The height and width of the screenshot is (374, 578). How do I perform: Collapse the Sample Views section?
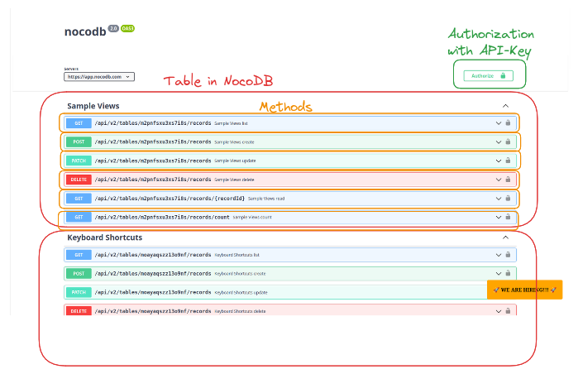coord(505,106)
